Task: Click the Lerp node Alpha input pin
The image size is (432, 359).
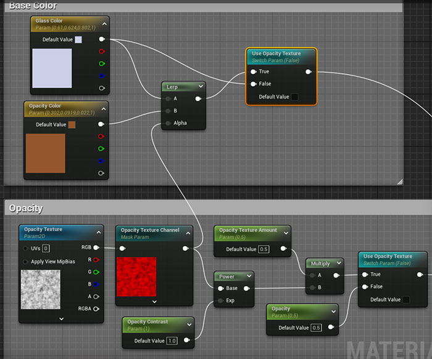Action: (x=167, y=123)
